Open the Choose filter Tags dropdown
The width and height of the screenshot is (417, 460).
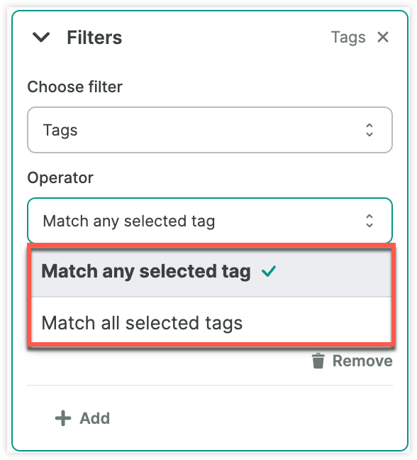click(x=210, y=130)
